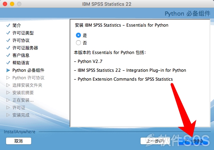Click the 许可证类型 step label
The width and height of the screenshot is (214, 150).
[23, 33]
